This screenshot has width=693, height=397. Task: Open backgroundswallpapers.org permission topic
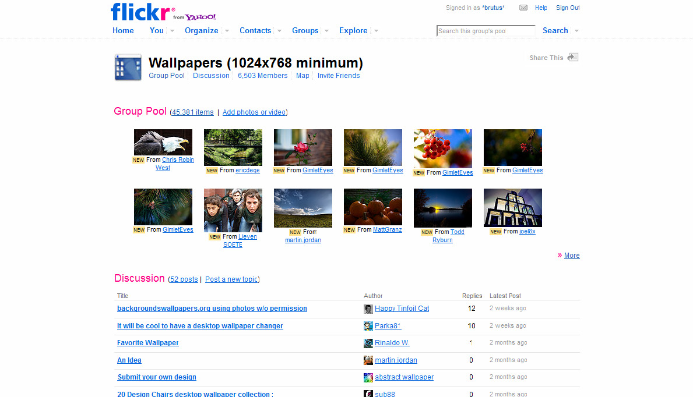(x=212, y=309)
